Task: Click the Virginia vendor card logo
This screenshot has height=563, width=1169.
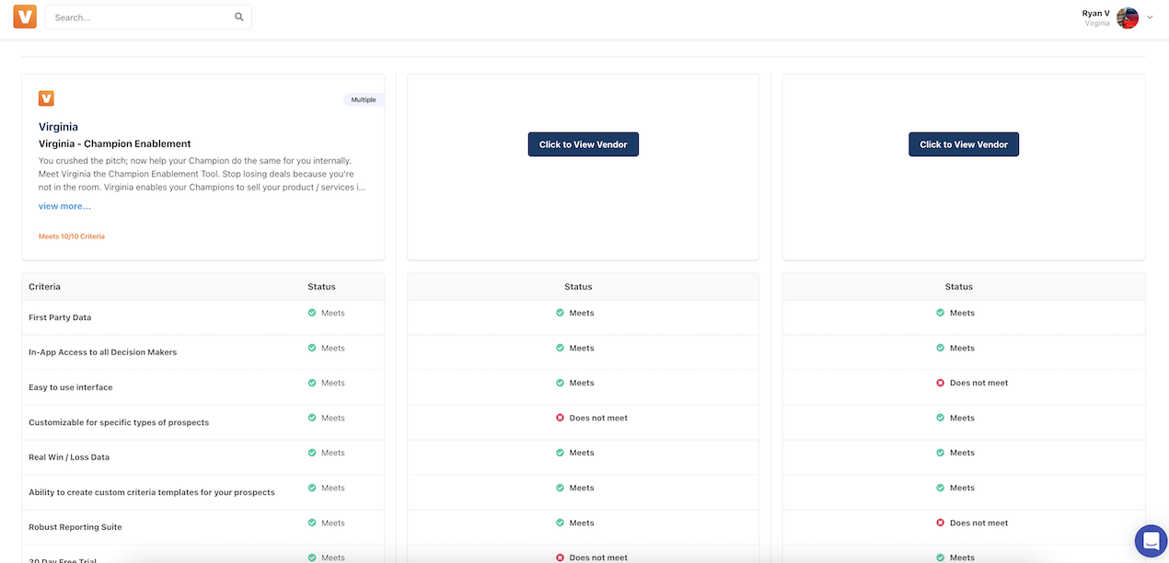Action: [46, 98]
